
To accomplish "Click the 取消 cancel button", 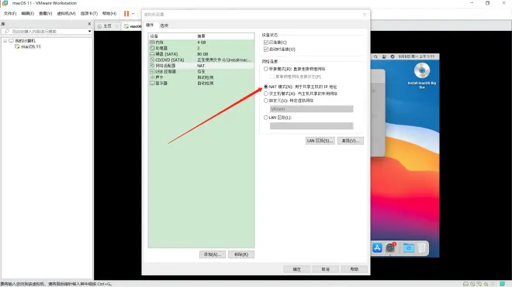I will pyautogui.click(x=326, y=269).
